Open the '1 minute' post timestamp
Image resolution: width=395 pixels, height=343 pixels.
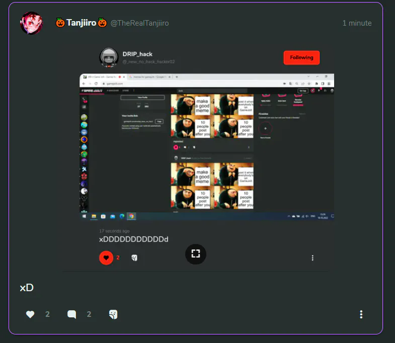357,23
